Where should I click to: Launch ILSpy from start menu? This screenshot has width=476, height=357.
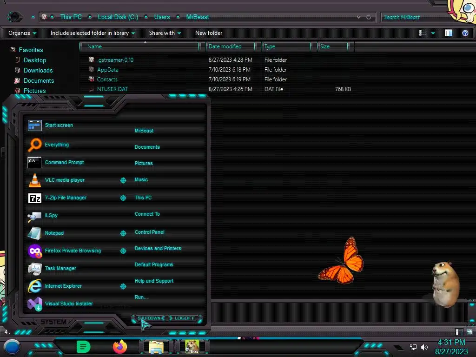pyautogui.click(x=42, y=216)
